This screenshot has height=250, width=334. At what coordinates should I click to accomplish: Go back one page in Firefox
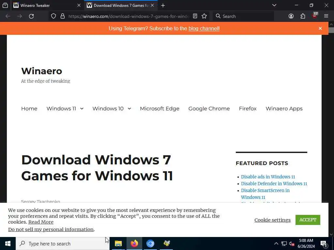(8, 16)
